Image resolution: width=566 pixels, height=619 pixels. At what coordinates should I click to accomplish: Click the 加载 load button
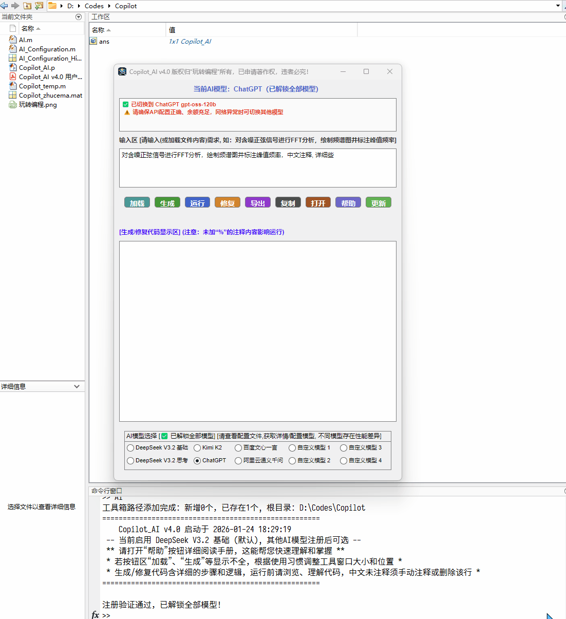[x=137, y=203]
